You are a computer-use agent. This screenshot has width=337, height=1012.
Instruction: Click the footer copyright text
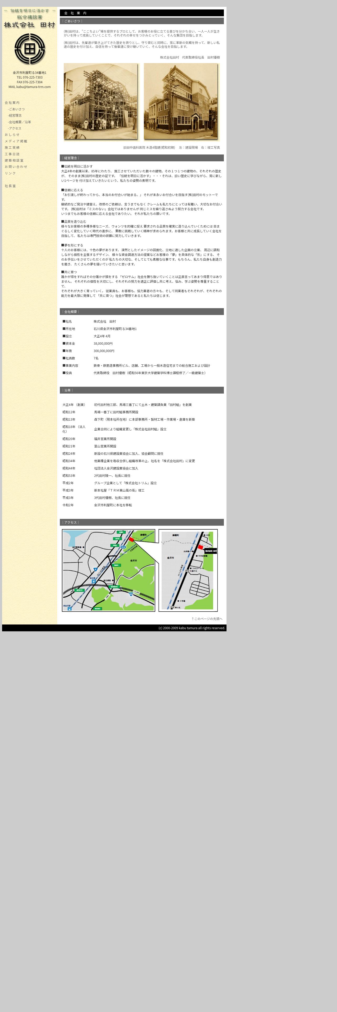(192, 628)
